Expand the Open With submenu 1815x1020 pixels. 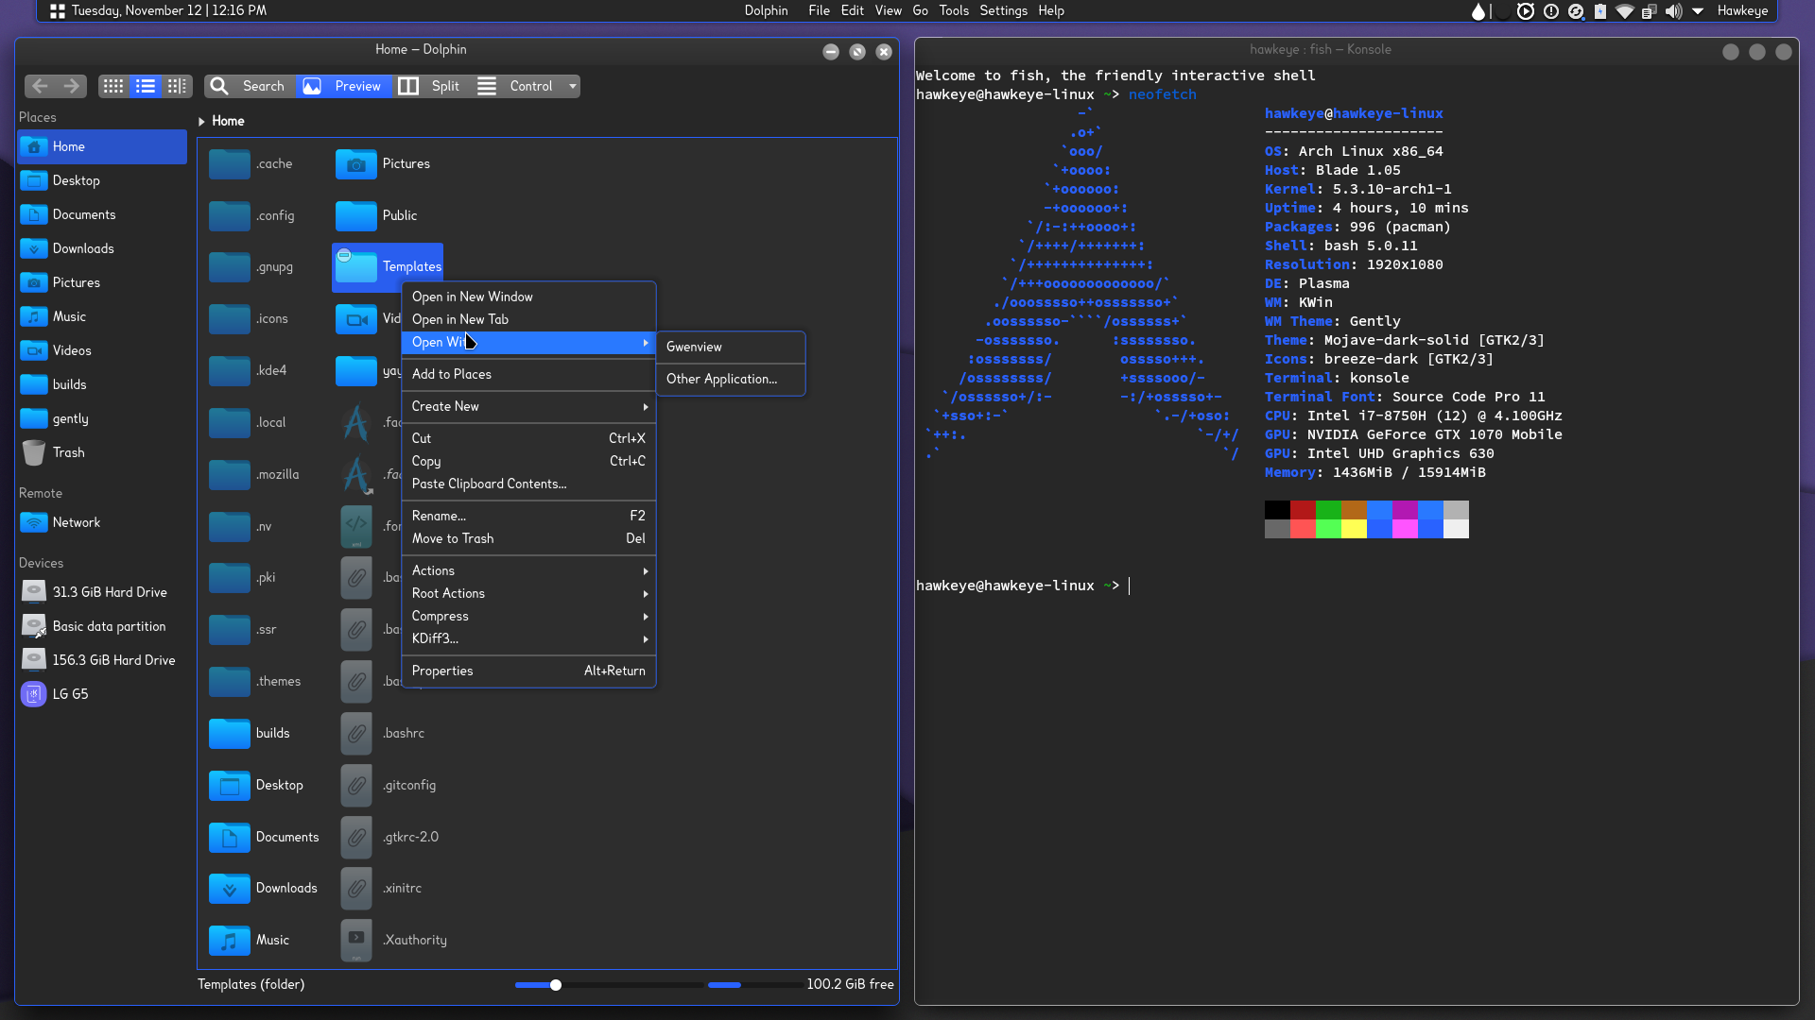click(528, 342)
